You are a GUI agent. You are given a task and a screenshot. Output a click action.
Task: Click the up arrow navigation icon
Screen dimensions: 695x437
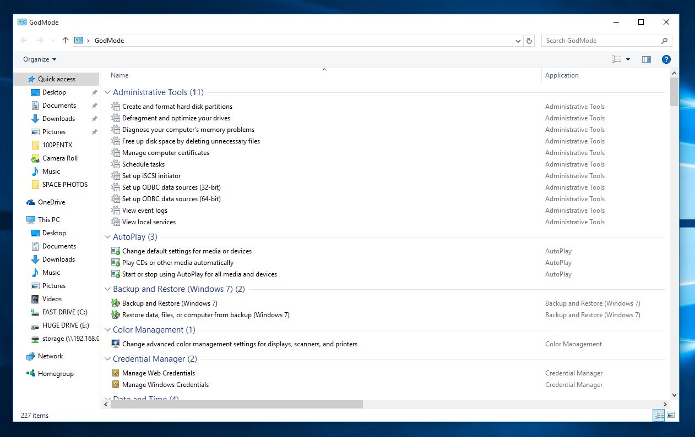(66, 40)
